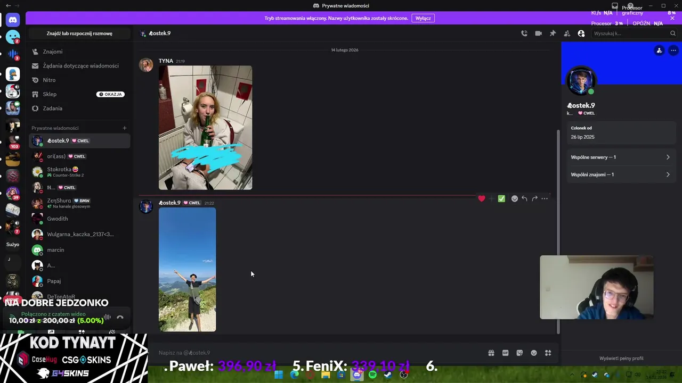The width and height of the screenshot is (682, 383).
Task: Open the Stokrotka conversation
Action: coord(79,172)
